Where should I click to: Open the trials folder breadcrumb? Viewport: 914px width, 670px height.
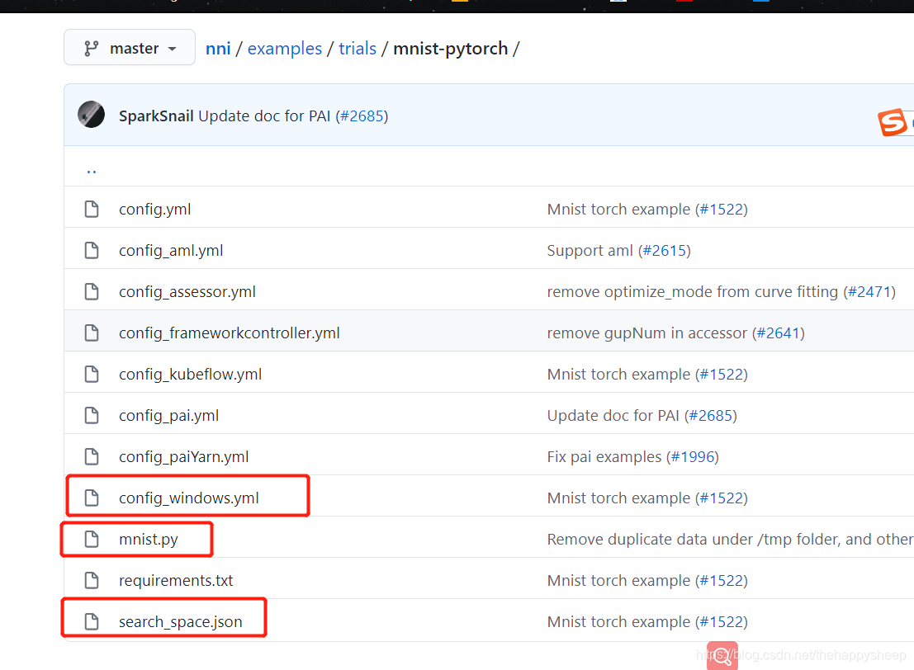click(x=358, y=48)
